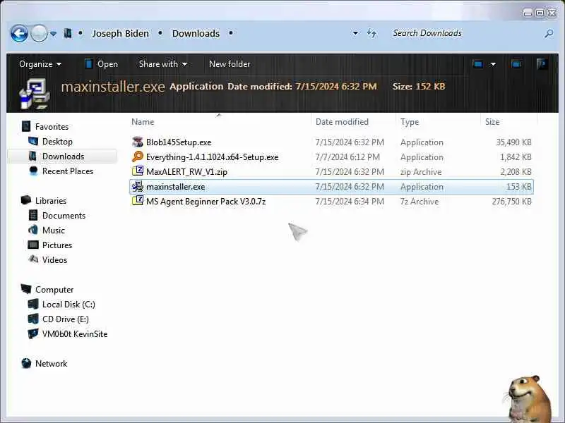The height and width of the screenshot is (423, 565).
Task: Select Everything-1.4.1.1024.x64-Setup.exe file name
Action: (213, 157)
